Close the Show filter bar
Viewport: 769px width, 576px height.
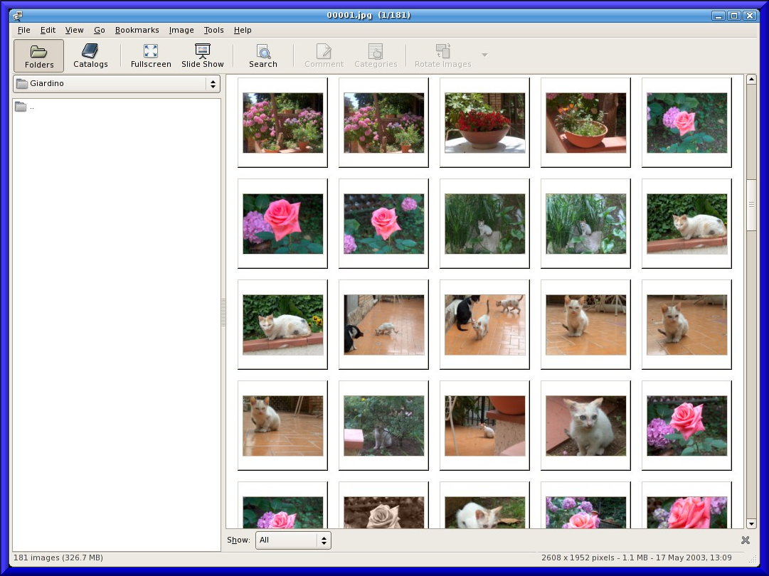(x=746, y=540)
